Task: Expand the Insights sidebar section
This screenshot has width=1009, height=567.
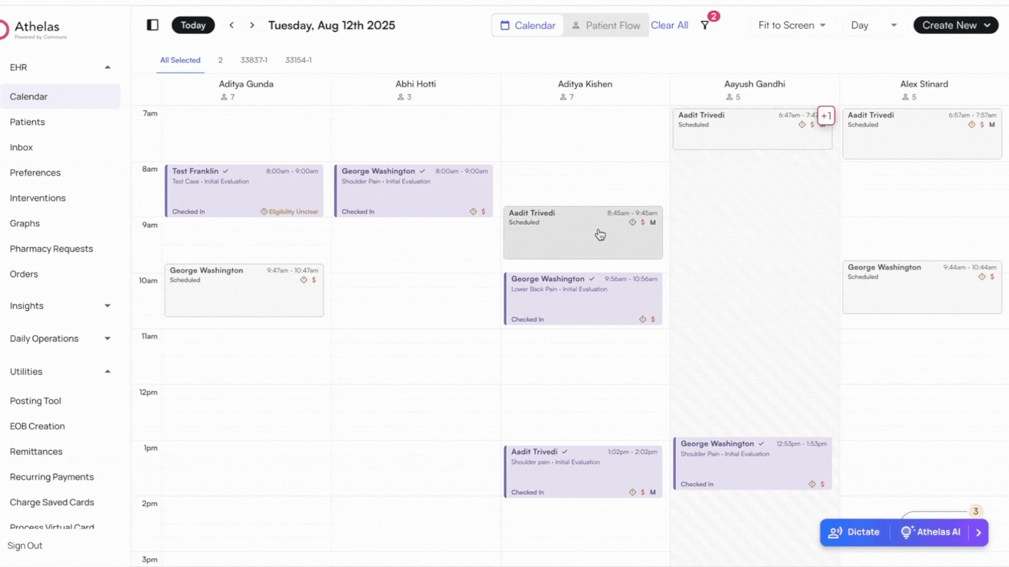Action: coord(108,306)
